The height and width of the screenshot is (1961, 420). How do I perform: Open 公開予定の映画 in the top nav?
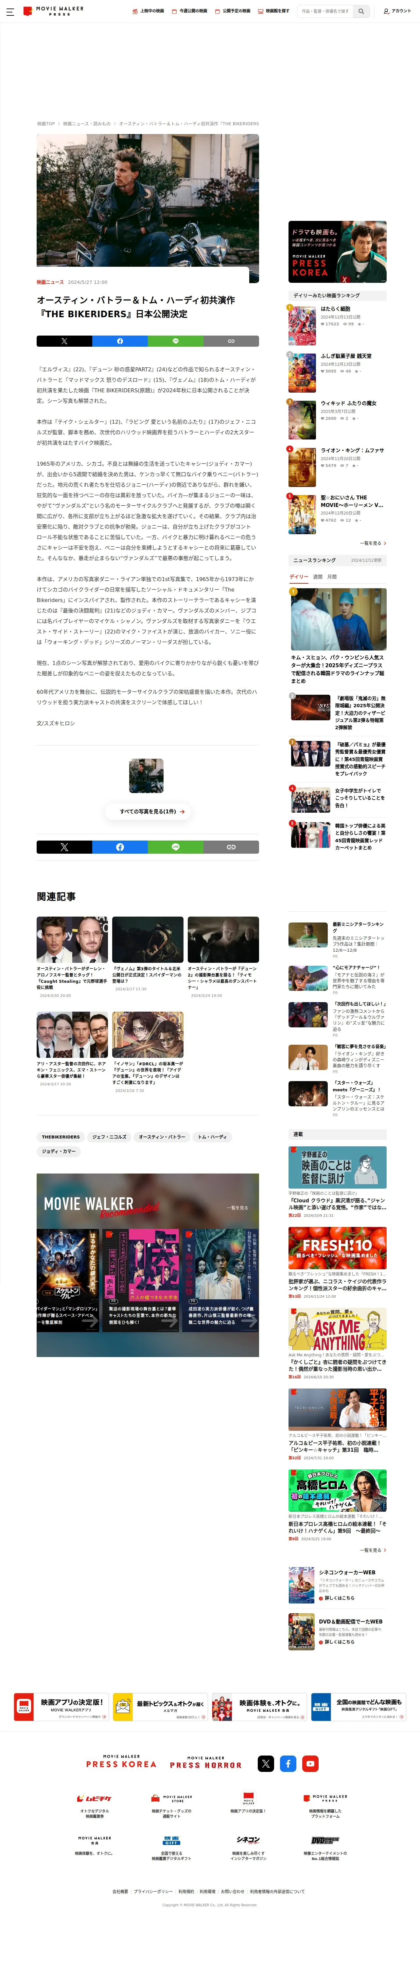click(x=232, y=11)
